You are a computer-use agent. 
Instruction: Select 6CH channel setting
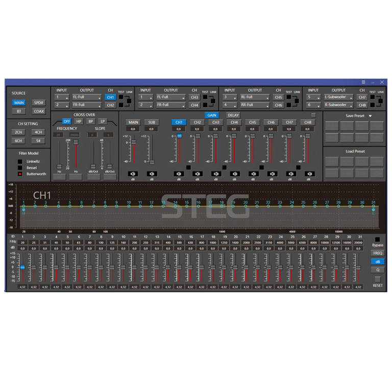coord(18,141)
